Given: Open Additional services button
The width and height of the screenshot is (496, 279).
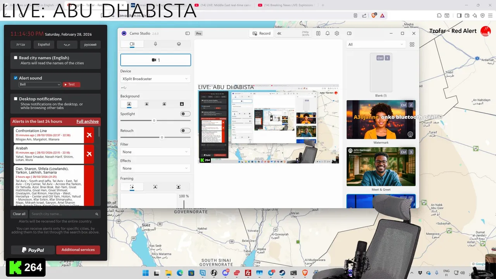Looking at the screenshot, I should click(78, 250).
